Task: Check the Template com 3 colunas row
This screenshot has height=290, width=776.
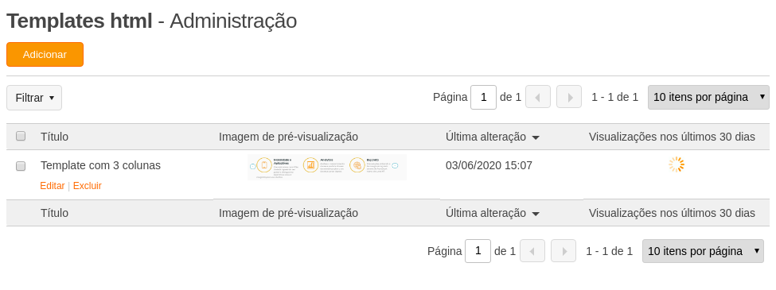Action: 21,166
